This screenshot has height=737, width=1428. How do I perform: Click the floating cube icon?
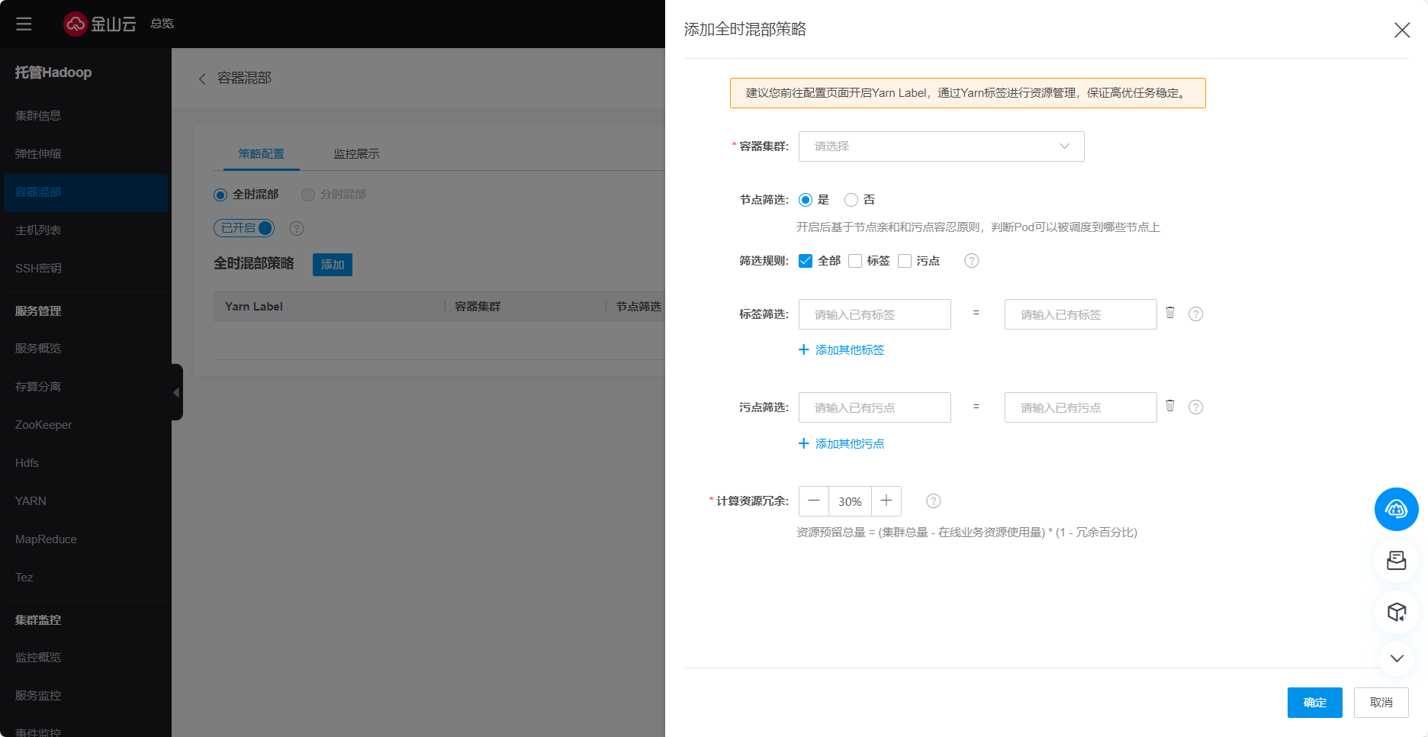(1396, 612)
